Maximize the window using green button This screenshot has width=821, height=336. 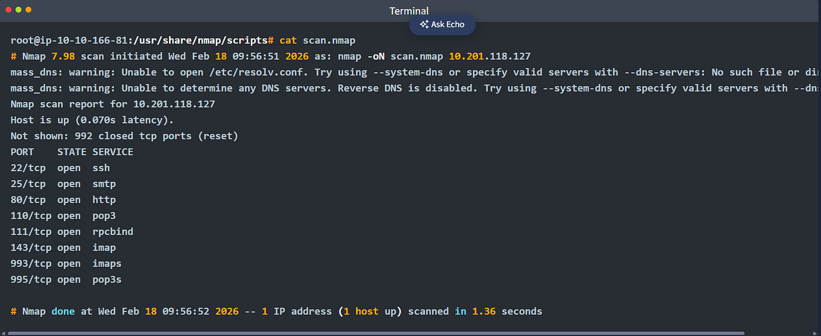click(19, 10)
